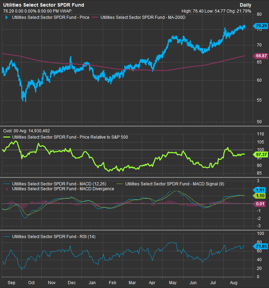Click the MACD Divergence legend text

pyautogui.click(x=63, y=189)
